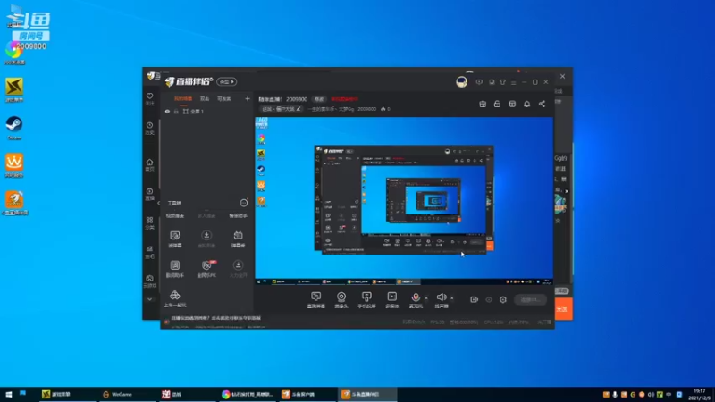The width and height of the screenshot is (715, 402).
Task: Open the chat bubble icon in title bar
Action: pyautogui.click(x=492, y=82)
